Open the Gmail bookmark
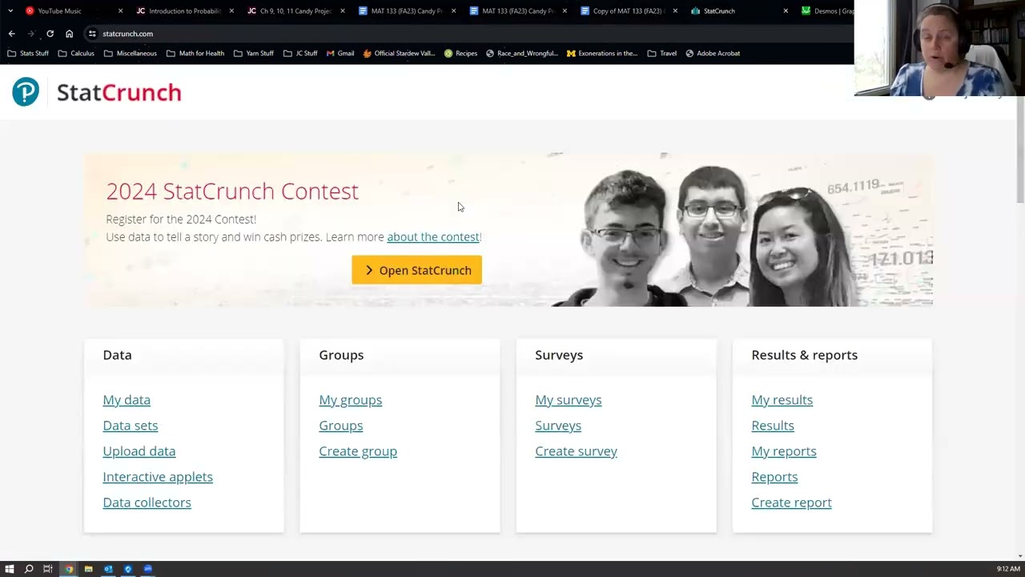 [340, 54]
